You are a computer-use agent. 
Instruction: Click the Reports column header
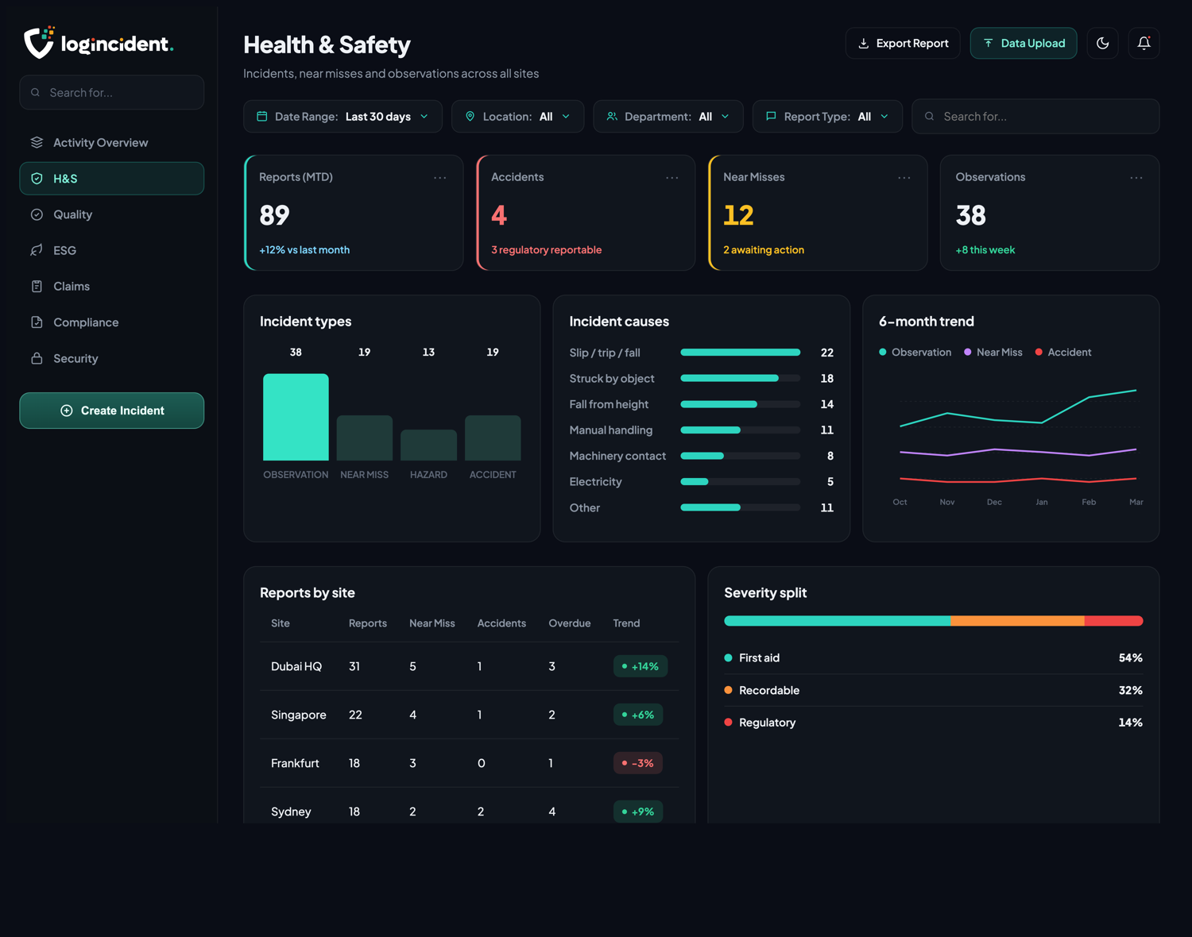368,623
